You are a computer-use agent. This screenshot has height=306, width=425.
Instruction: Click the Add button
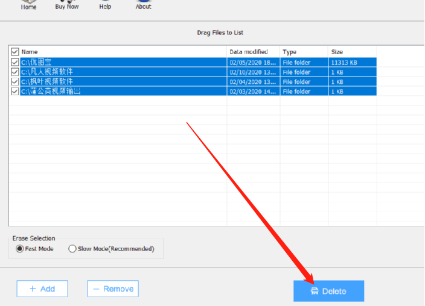pos(42,289)
